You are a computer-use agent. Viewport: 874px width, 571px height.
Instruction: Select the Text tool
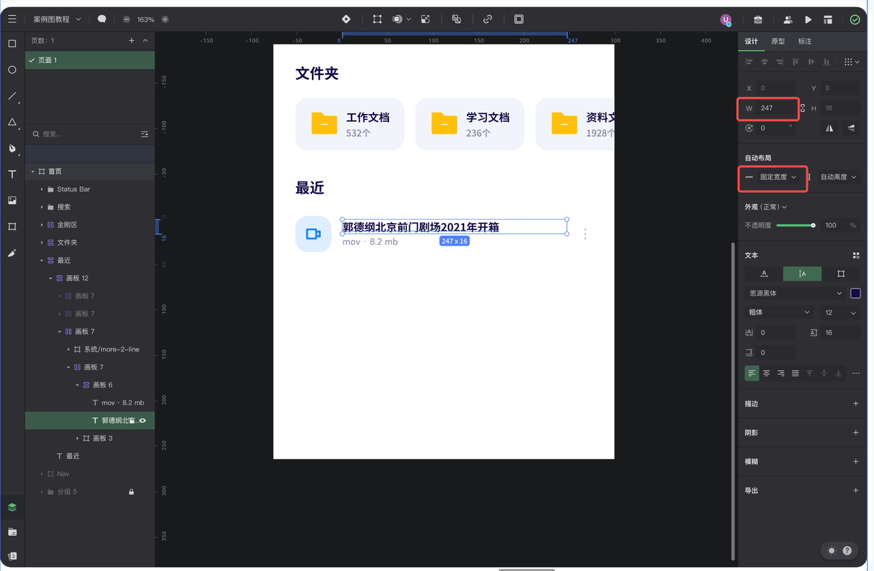pos(12,175)
